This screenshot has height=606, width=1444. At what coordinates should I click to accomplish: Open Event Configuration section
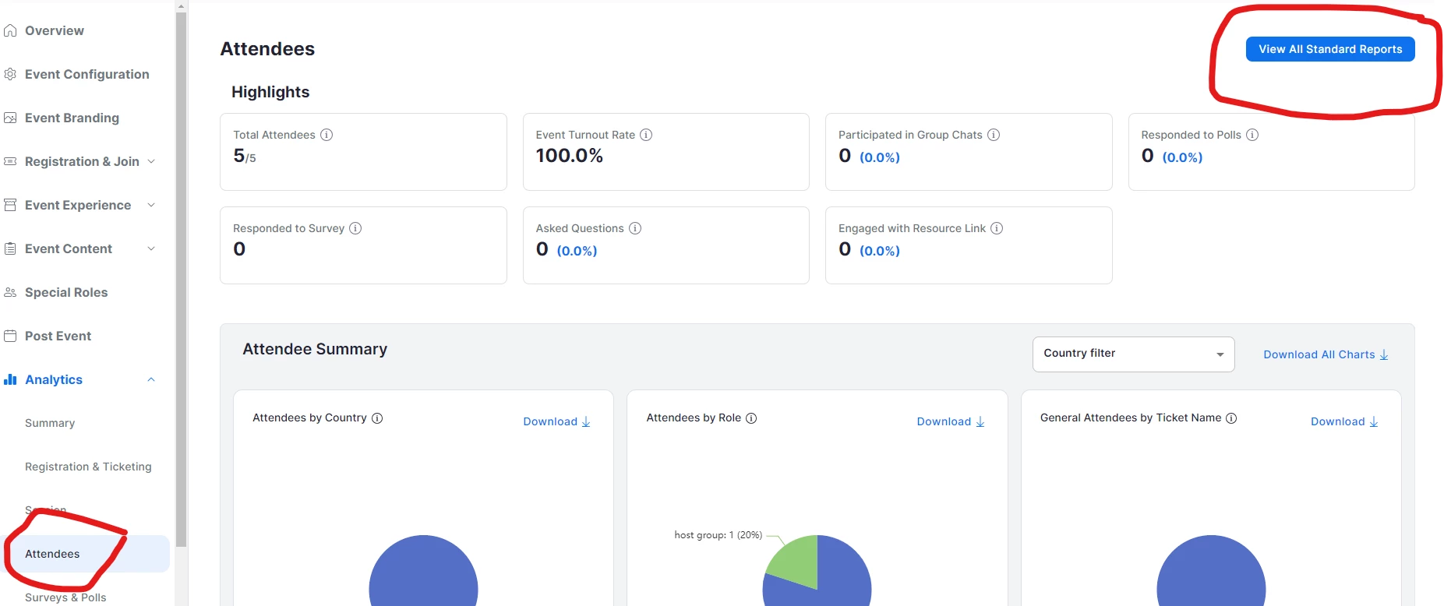[x=87, y=74]
